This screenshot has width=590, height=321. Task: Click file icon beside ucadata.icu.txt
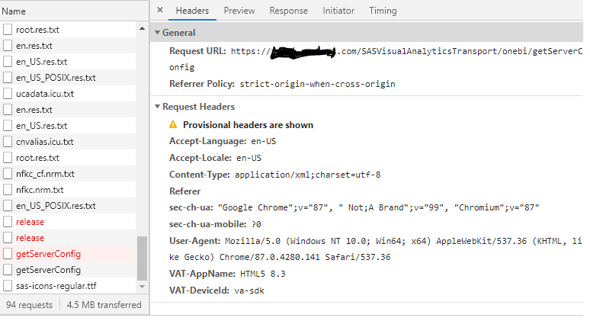pyautogui.click(x=8, y=94)
